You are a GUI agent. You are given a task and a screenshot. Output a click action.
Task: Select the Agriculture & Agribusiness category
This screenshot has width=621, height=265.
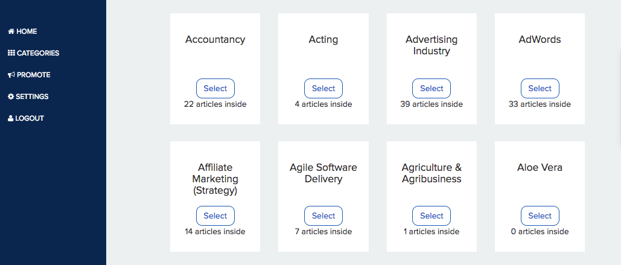point(432,216)
